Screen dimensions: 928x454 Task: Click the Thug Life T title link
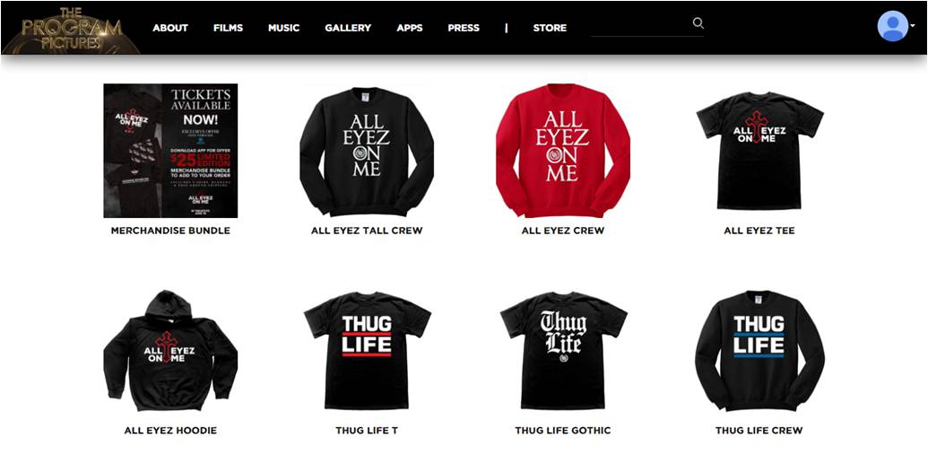pyautogui.click(x=367, y=431)
